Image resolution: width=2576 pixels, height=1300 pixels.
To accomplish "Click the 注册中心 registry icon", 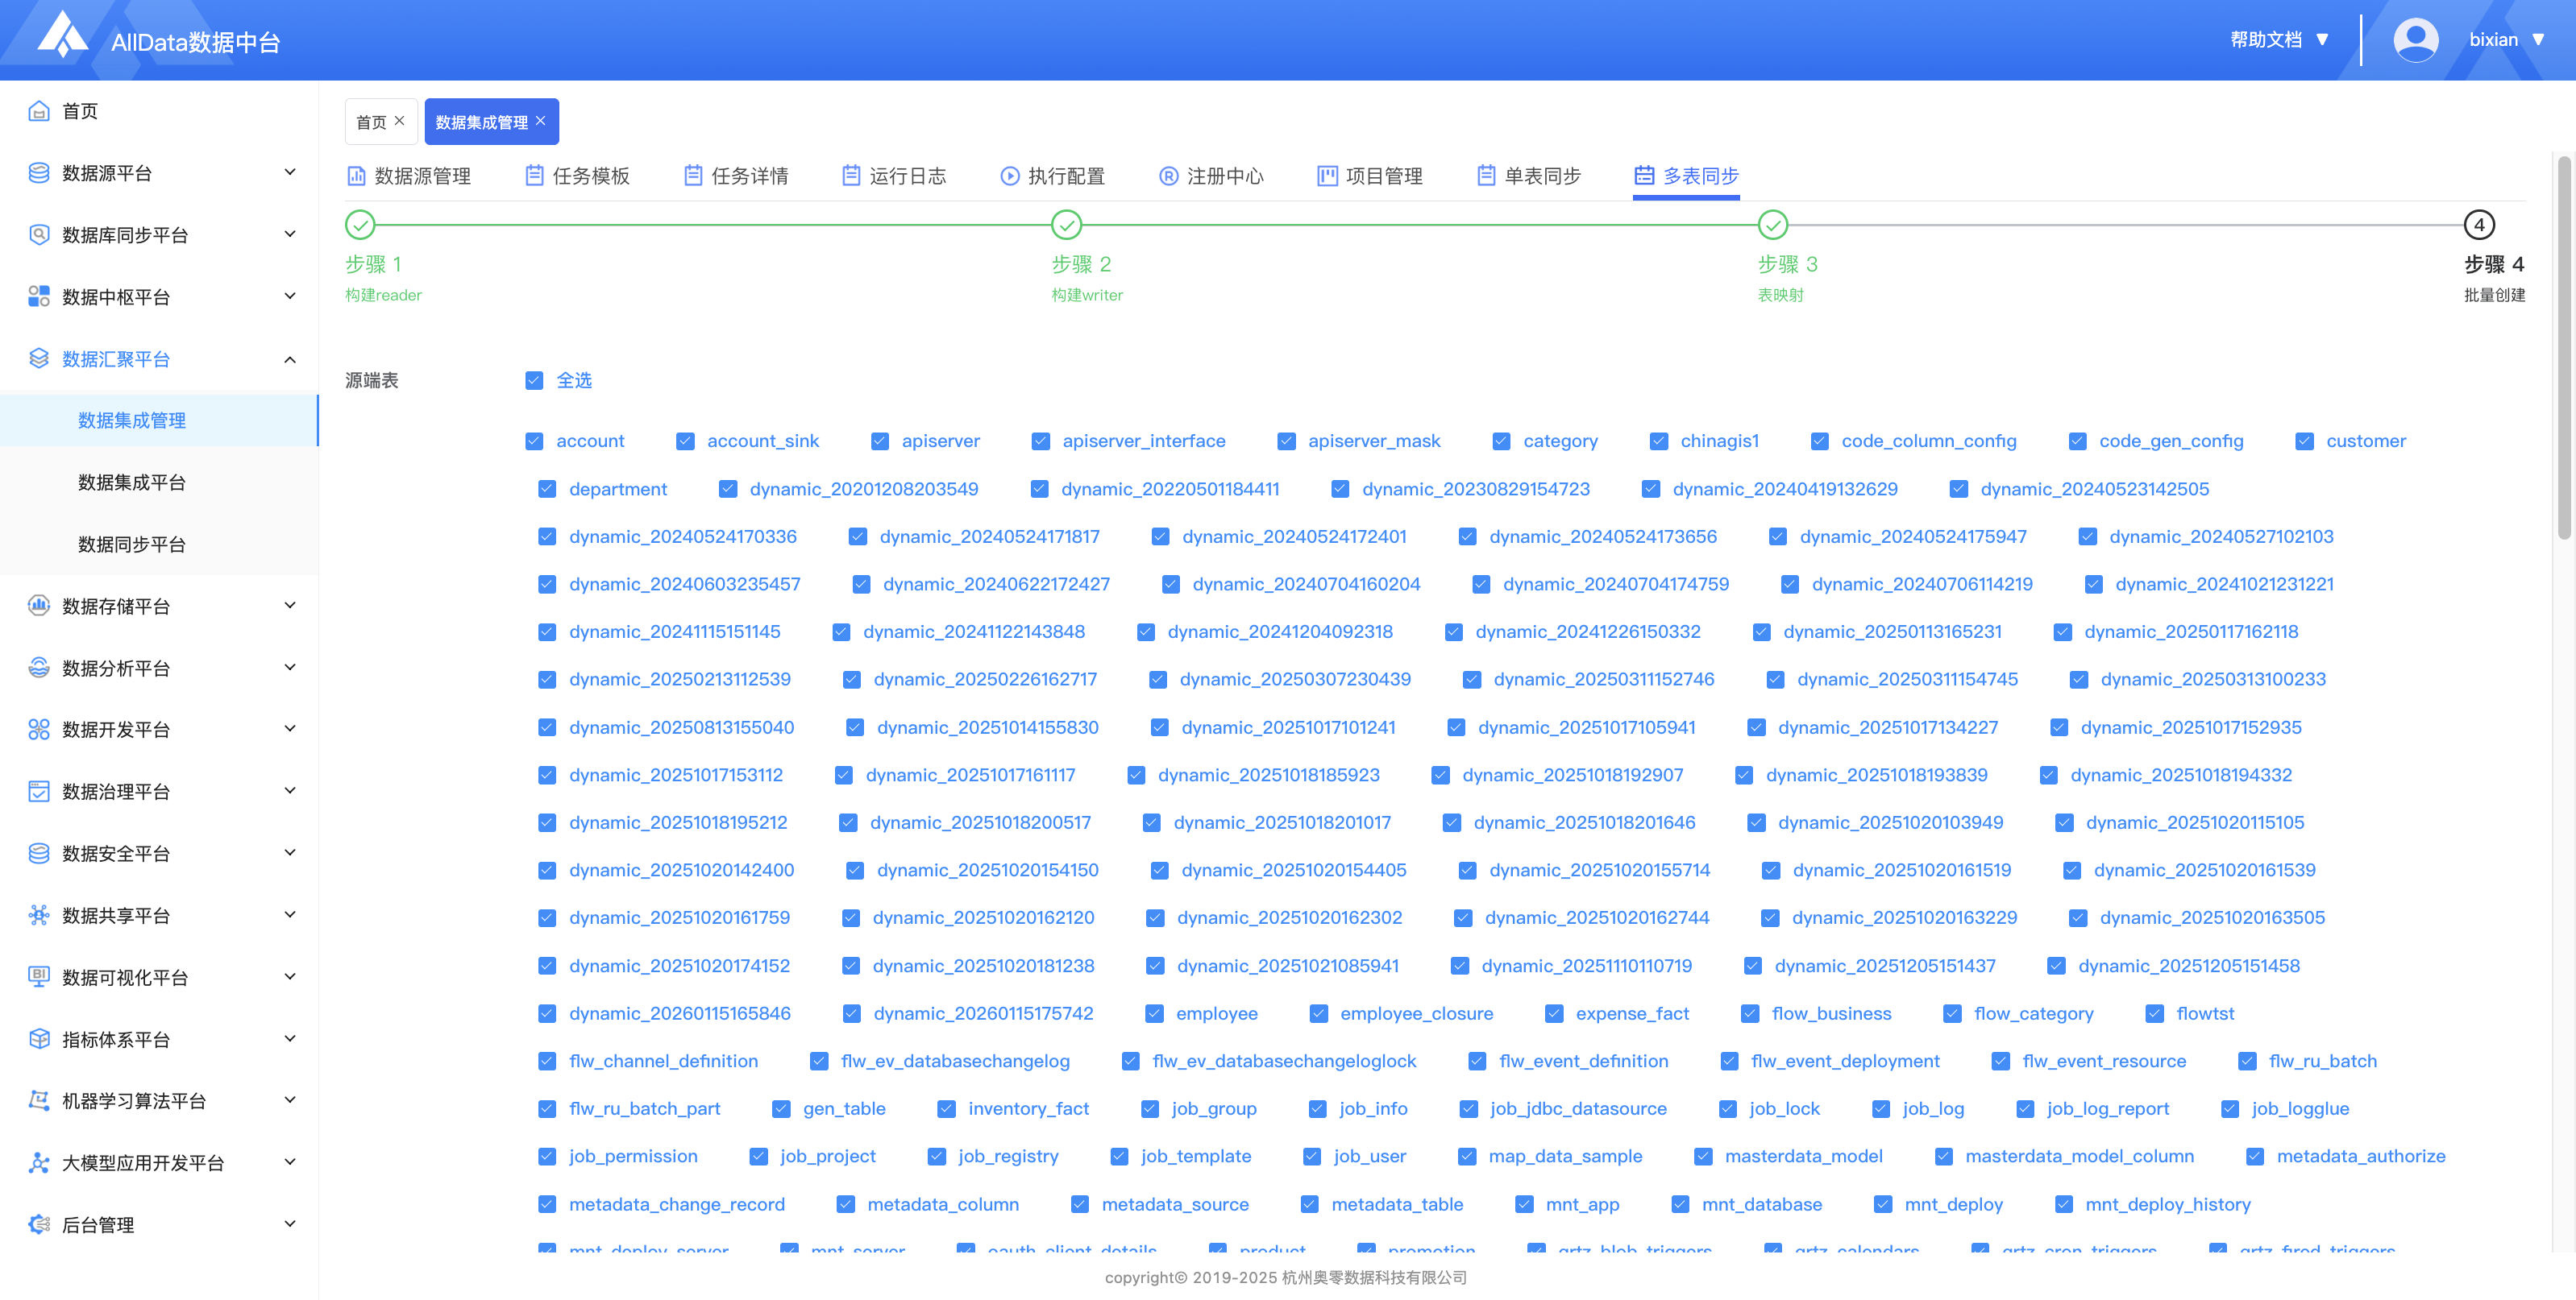I will pyautogui.click(x=1168, y=176).
